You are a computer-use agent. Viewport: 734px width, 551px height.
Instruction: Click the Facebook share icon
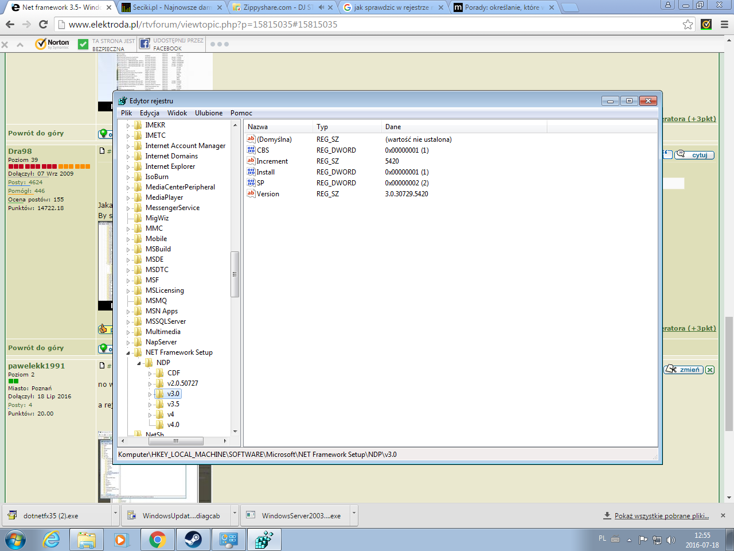point(145,44)
